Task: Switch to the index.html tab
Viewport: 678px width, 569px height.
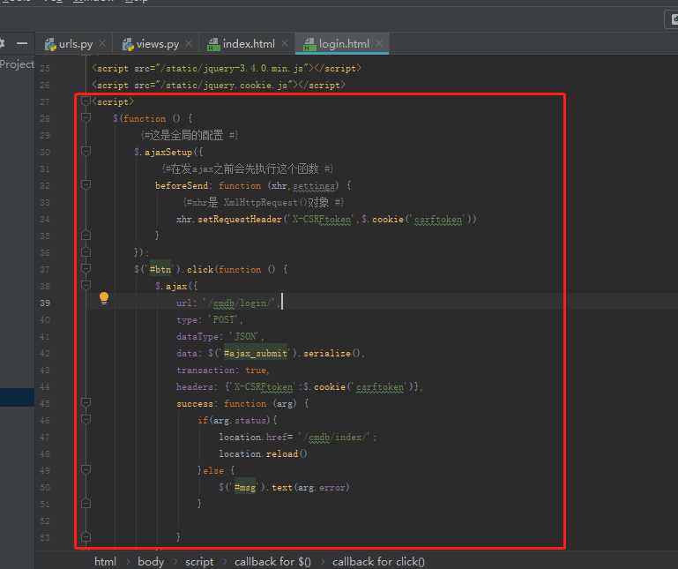Action: click(248, 44)
